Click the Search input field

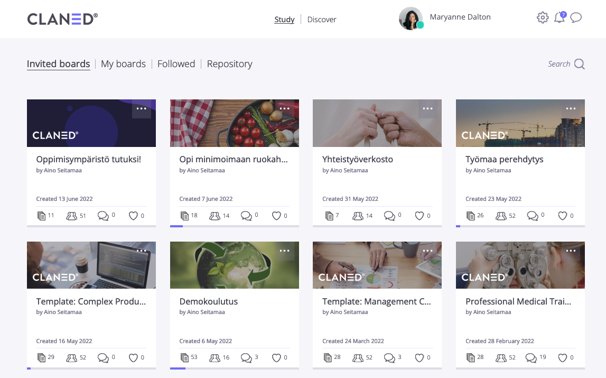click(x=559, y=64)
